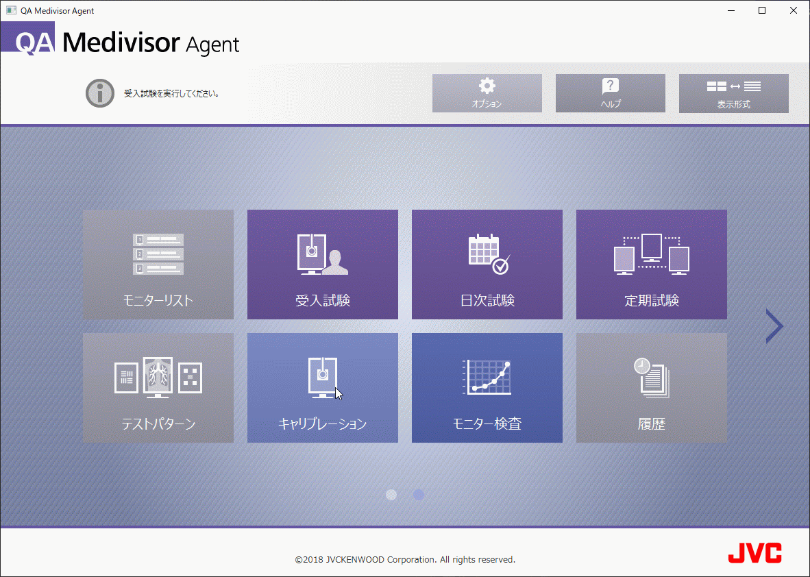810x577 pixels.
Task: Select the second page indicator dot
Action: click(419, 495)
